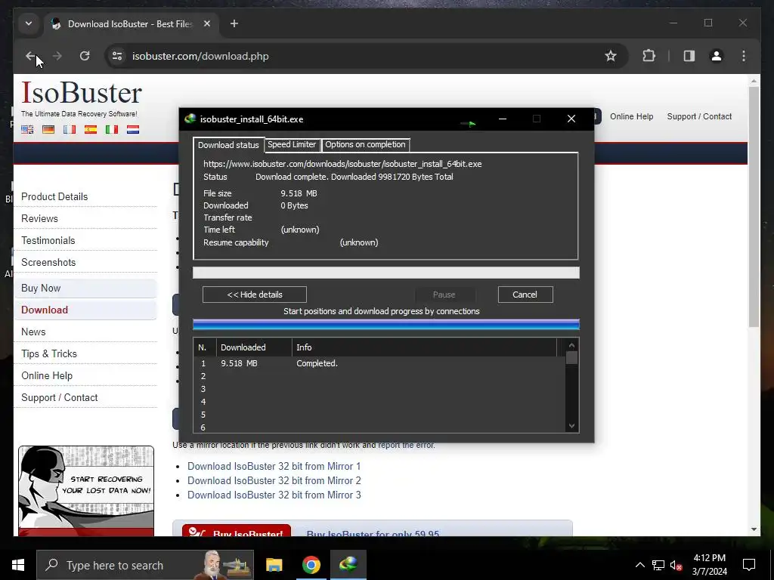The image size is (774, 580).
Task: Select the Spanish flag language icon
Action: coord(91,130)
